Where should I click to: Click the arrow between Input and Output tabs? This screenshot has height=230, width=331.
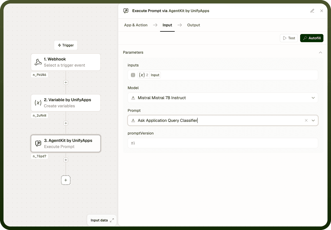point(180,25)
